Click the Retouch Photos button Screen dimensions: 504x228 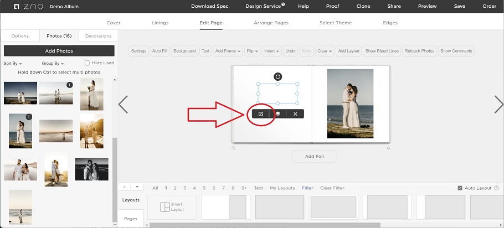click(x=419, y=51)
